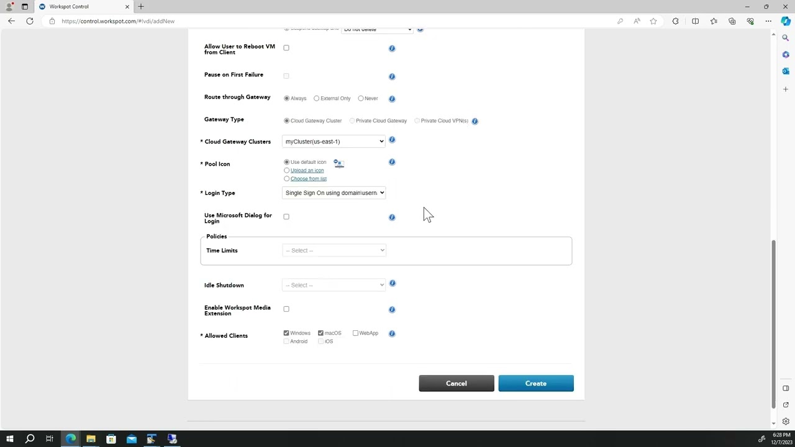Click the Read aloud icon
Image resolution: width=795 pixels, height=447 pixels.
(x=637, y=21)
